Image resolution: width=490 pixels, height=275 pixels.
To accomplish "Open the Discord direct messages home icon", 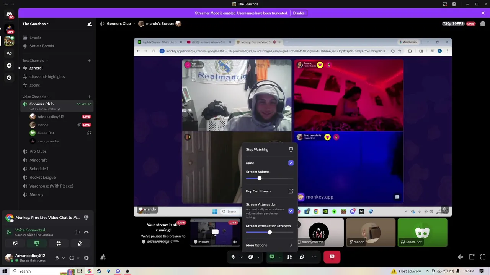I will 9,15.
